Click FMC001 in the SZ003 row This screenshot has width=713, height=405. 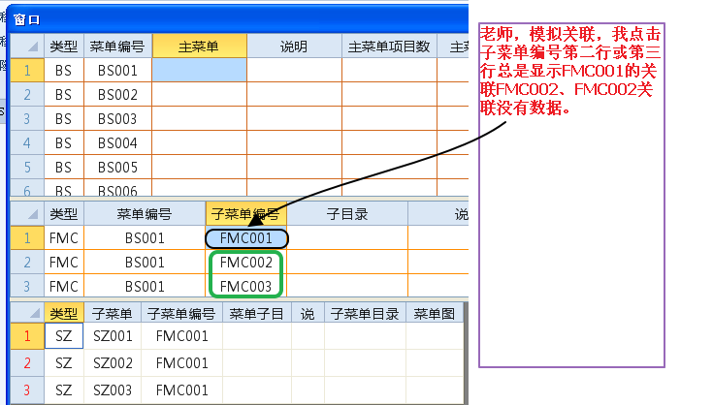[182, 390]
